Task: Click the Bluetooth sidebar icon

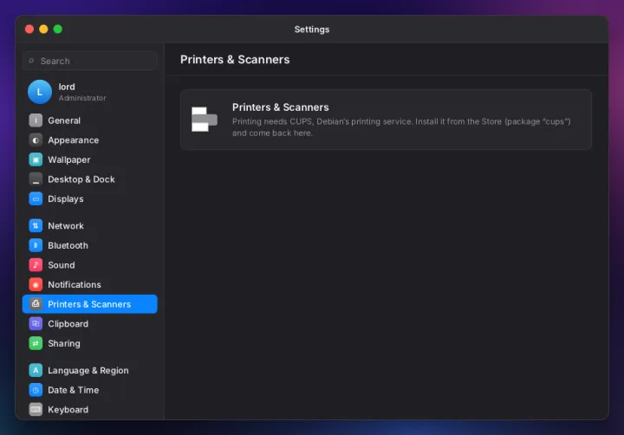Action: click(x=36, y=245)
